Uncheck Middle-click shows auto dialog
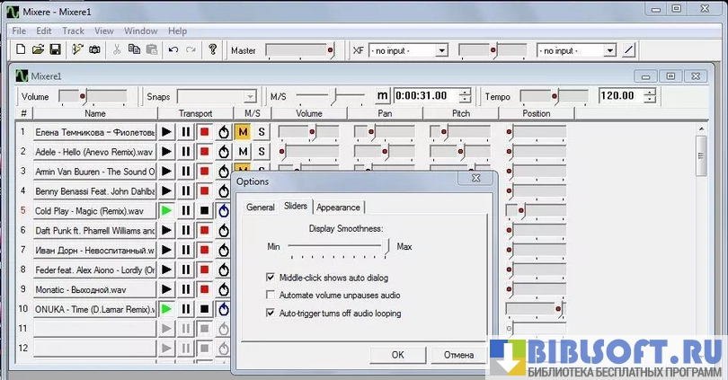 coord(271,278)
